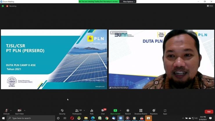Open Opera browser from the taskbar
215x121 pixels.
[72, 118]
